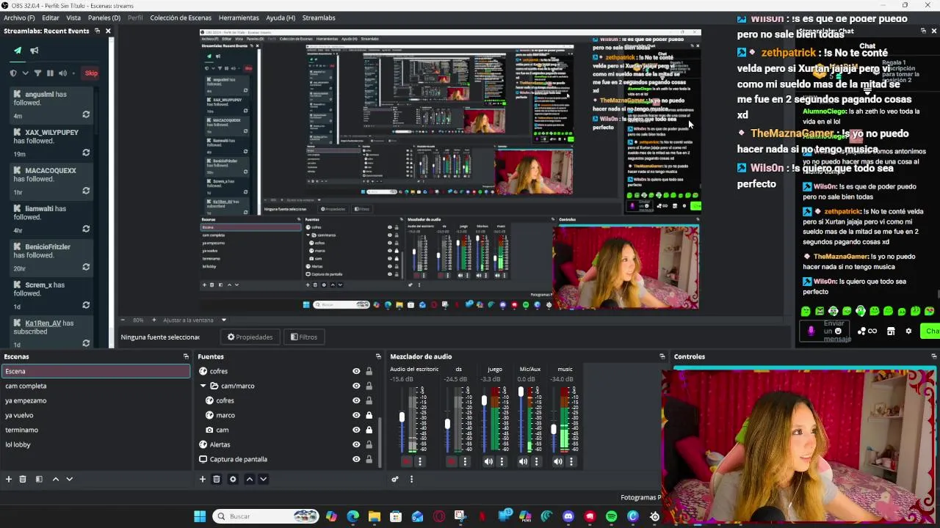Select the cam completa scene

[95, 386]
